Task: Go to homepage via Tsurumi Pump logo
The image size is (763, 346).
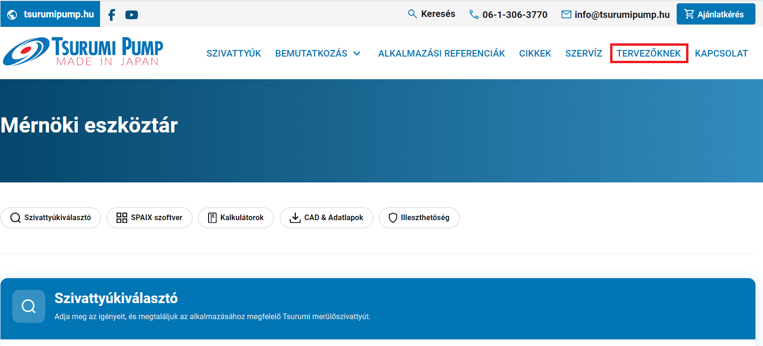Action: pos(83,51)
